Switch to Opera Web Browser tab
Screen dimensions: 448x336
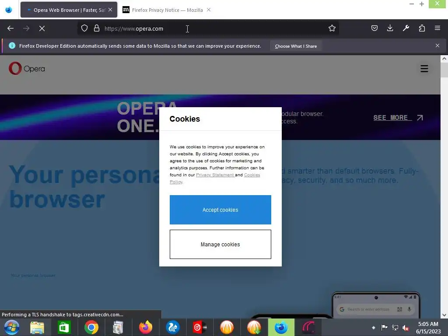[69, 10]
